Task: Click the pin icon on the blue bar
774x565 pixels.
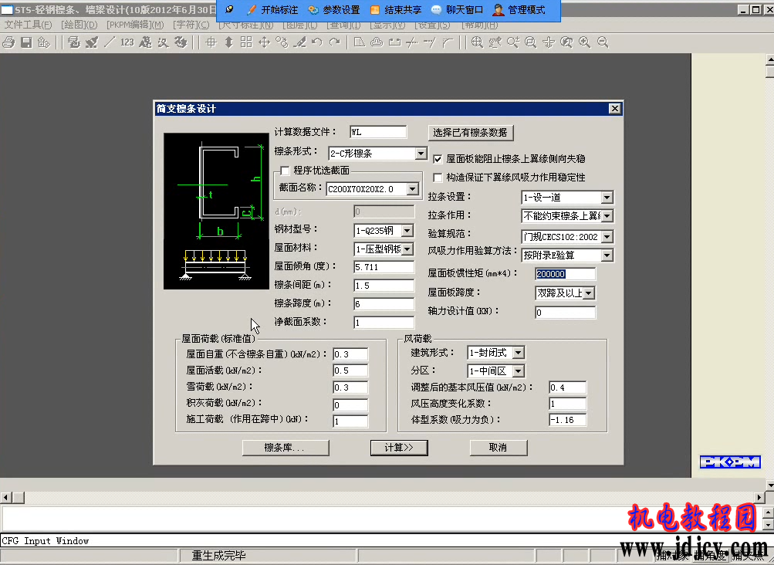Action: [x=229, y=10]
